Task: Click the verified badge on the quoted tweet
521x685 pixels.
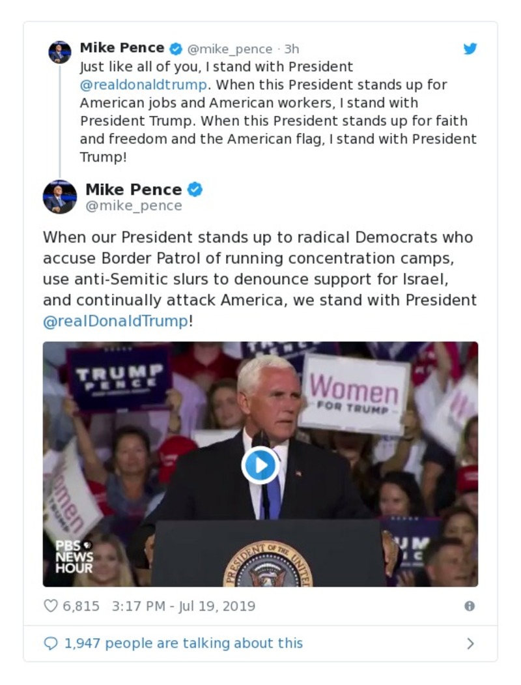Action: click(x=192, y=189)
